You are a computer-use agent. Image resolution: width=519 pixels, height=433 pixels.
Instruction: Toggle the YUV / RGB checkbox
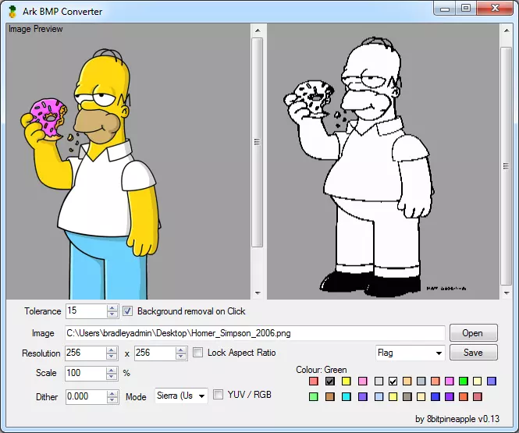point(218,395)
